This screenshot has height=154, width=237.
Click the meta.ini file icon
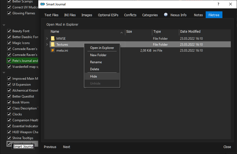[x=53, y=51]
